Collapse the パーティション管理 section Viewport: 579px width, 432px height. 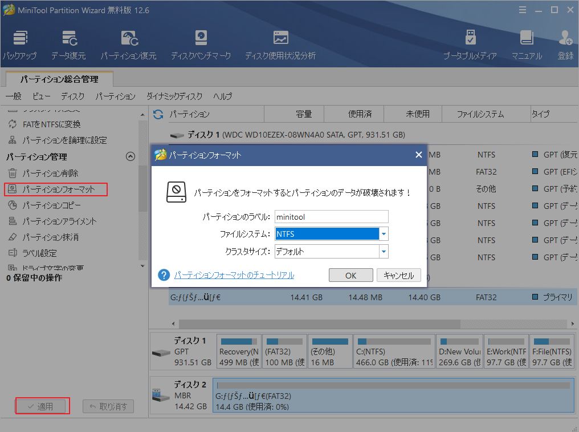[x=131, y=156]
